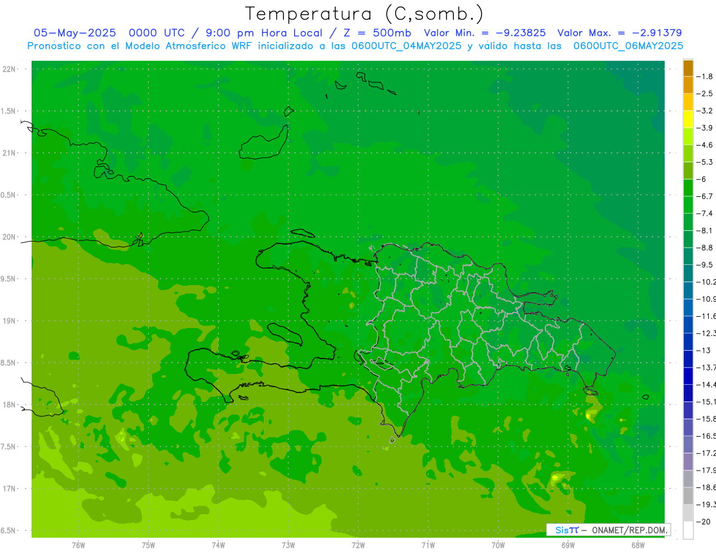Image resolution: width=716 pixels, height=553 pixels.
Task: Click the "22N" latitude label
Action: 10,69
